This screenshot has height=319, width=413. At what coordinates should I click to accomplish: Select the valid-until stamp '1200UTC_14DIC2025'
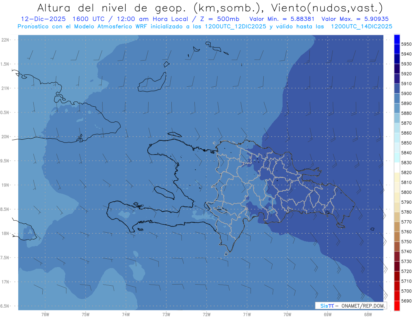pyautogui.click(x=362, y=26)
